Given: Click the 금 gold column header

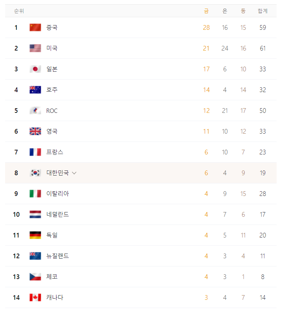Looking at the screenshot, I should pyautogui.click(x=206, y=11).
